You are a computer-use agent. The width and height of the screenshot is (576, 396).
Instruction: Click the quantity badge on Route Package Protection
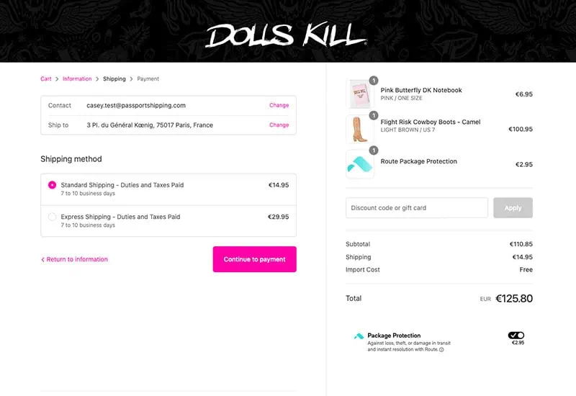pyautogui.click(x=374, y=150)
